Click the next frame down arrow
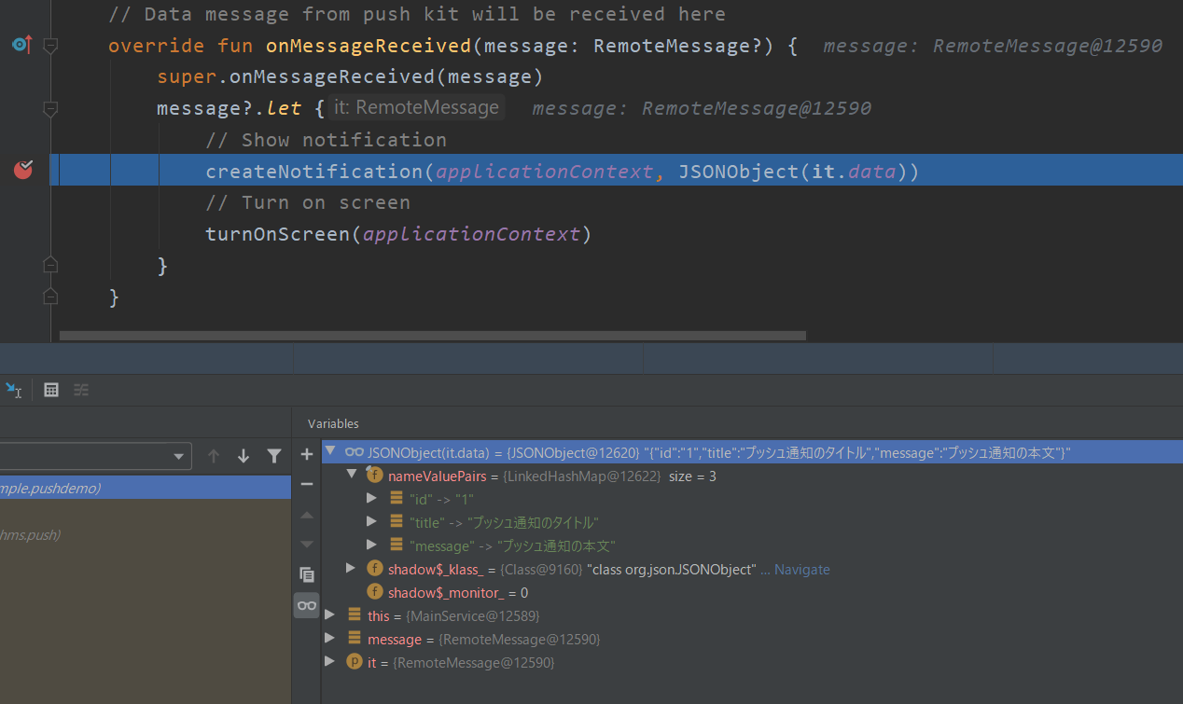The height and width of the screenshot is (704, 1183). (x=244, y=456)
